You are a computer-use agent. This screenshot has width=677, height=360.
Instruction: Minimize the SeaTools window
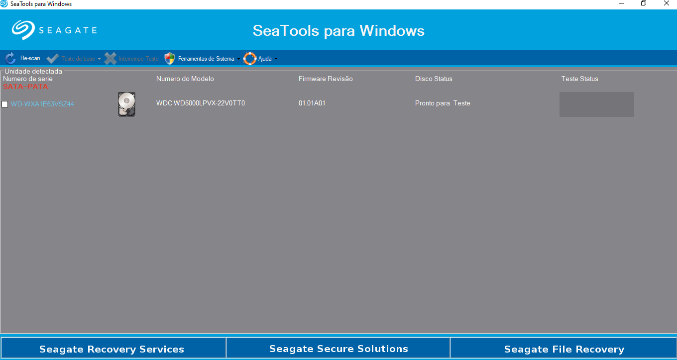(x=621, y=3)
